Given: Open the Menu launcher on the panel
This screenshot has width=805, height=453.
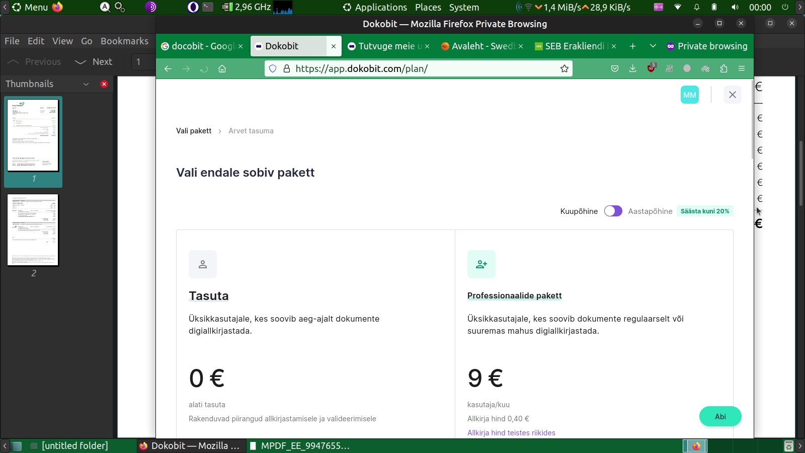Looking at the screenshot, I should click(30, 7).
